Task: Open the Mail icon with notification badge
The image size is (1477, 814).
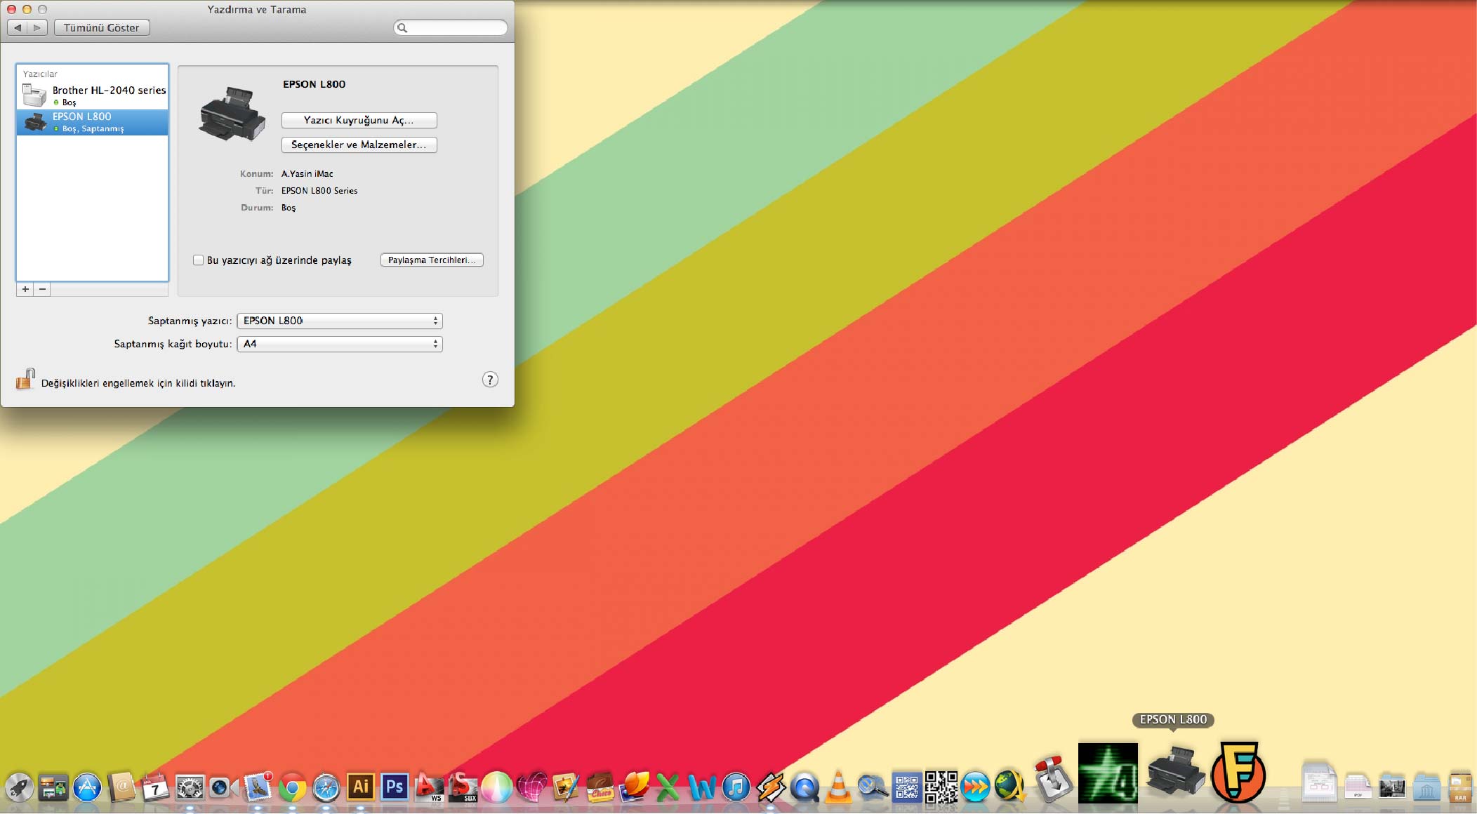Action: (x=258, y=787)
